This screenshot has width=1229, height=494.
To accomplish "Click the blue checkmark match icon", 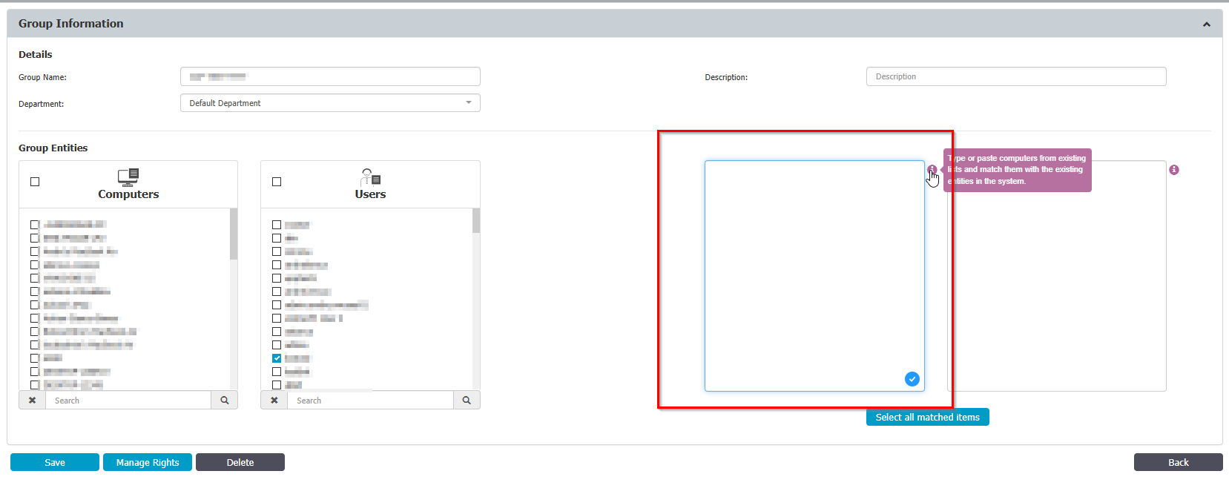I will pyautogui.click(x=912, y=379).
